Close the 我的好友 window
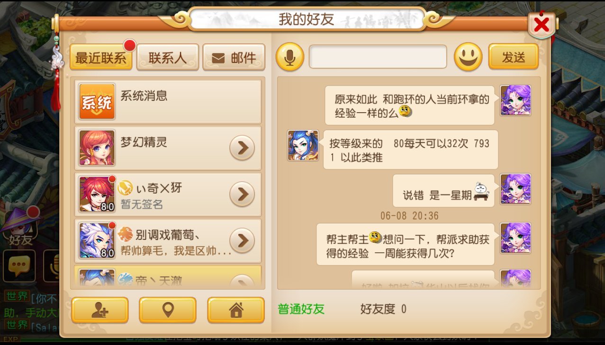This screenshot has height=345, width=605. pyautogui.click(x=542, y=25)
